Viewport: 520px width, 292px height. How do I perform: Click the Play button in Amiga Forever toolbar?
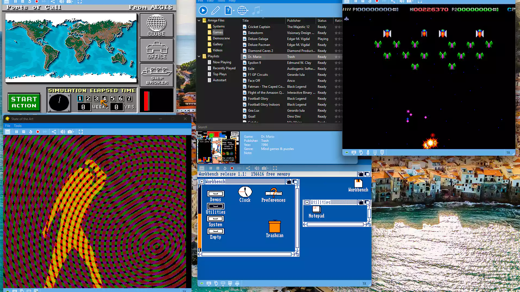click(x=203, y=11)
